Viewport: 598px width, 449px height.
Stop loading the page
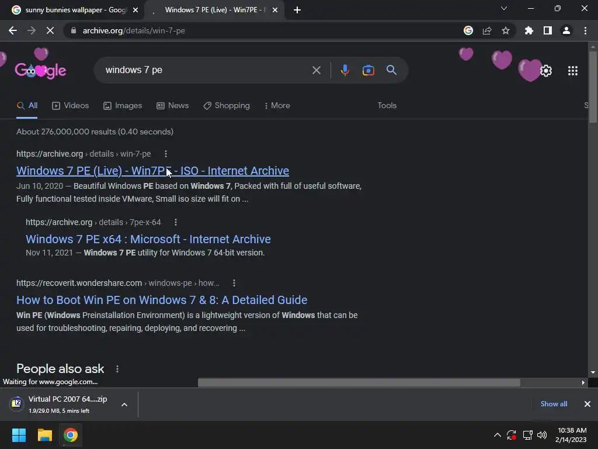click(x=50, y=30)
